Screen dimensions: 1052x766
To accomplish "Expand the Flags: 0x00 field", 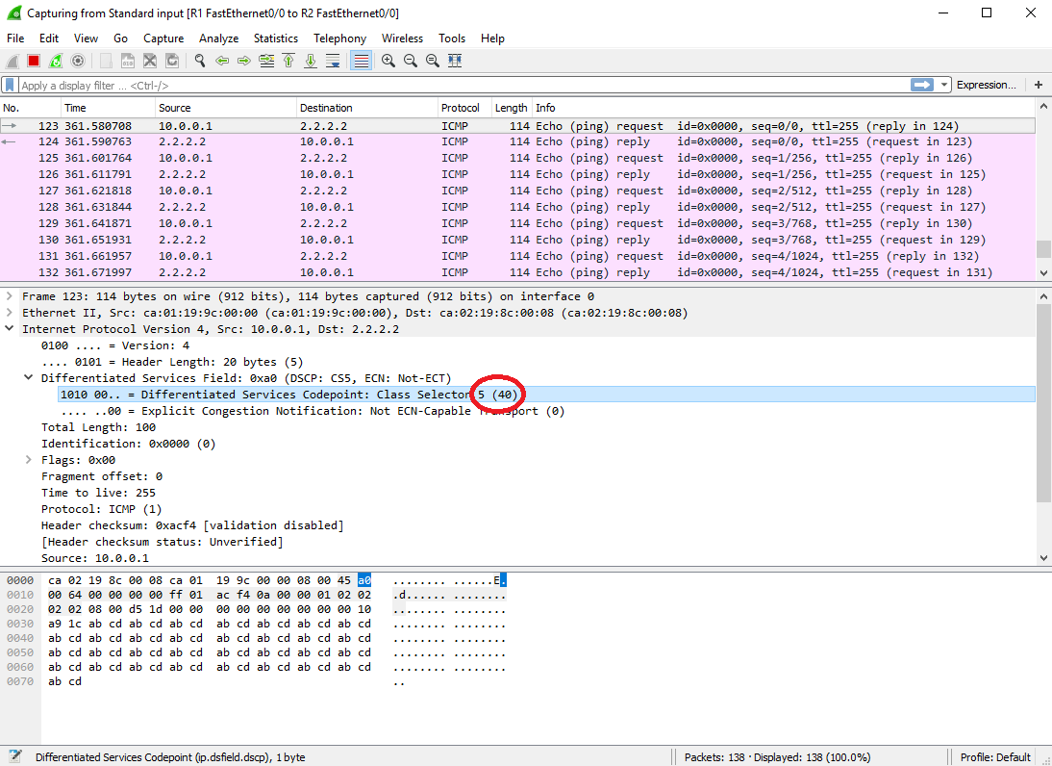I will pos(28,459).
